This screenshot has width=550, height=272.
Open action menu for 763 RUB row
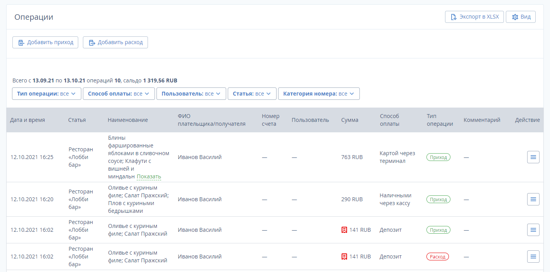point(533,157)
